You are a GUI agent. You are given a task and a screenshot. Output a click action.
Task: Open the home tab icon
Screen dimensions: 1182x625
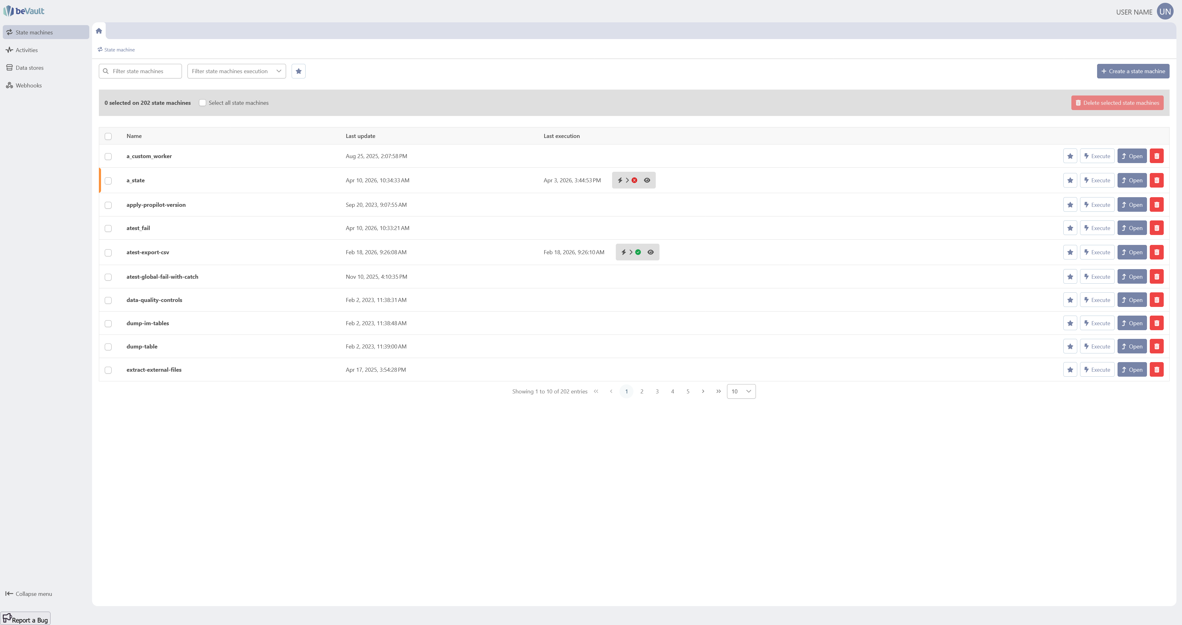(x=99, y=31)
